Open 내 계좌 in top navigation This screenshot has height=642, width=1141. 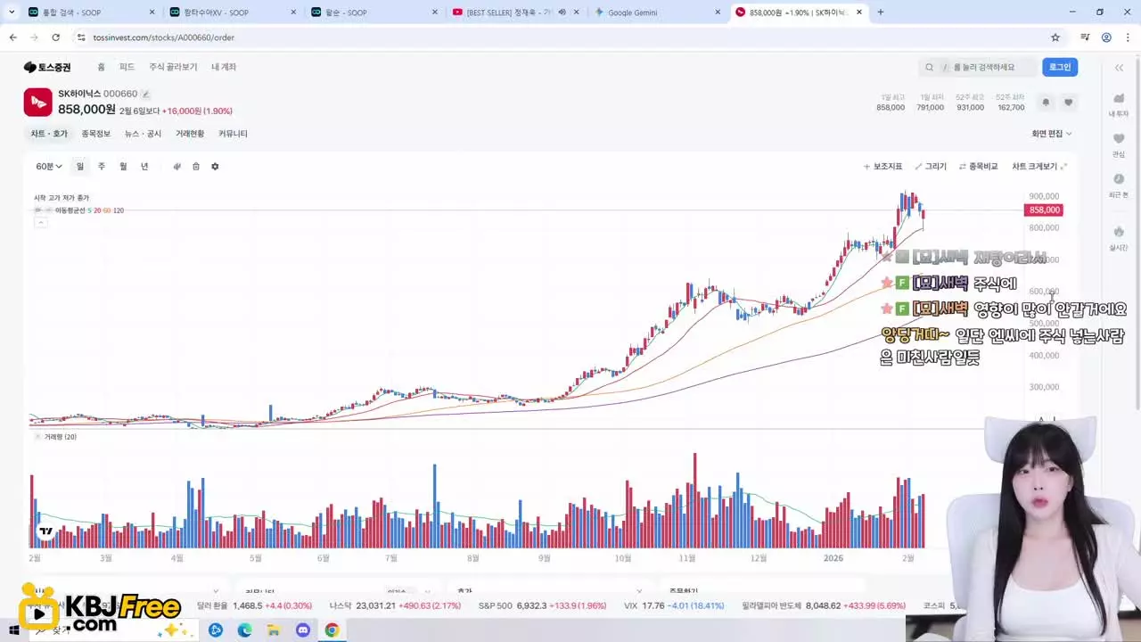(x=224, y=67)
